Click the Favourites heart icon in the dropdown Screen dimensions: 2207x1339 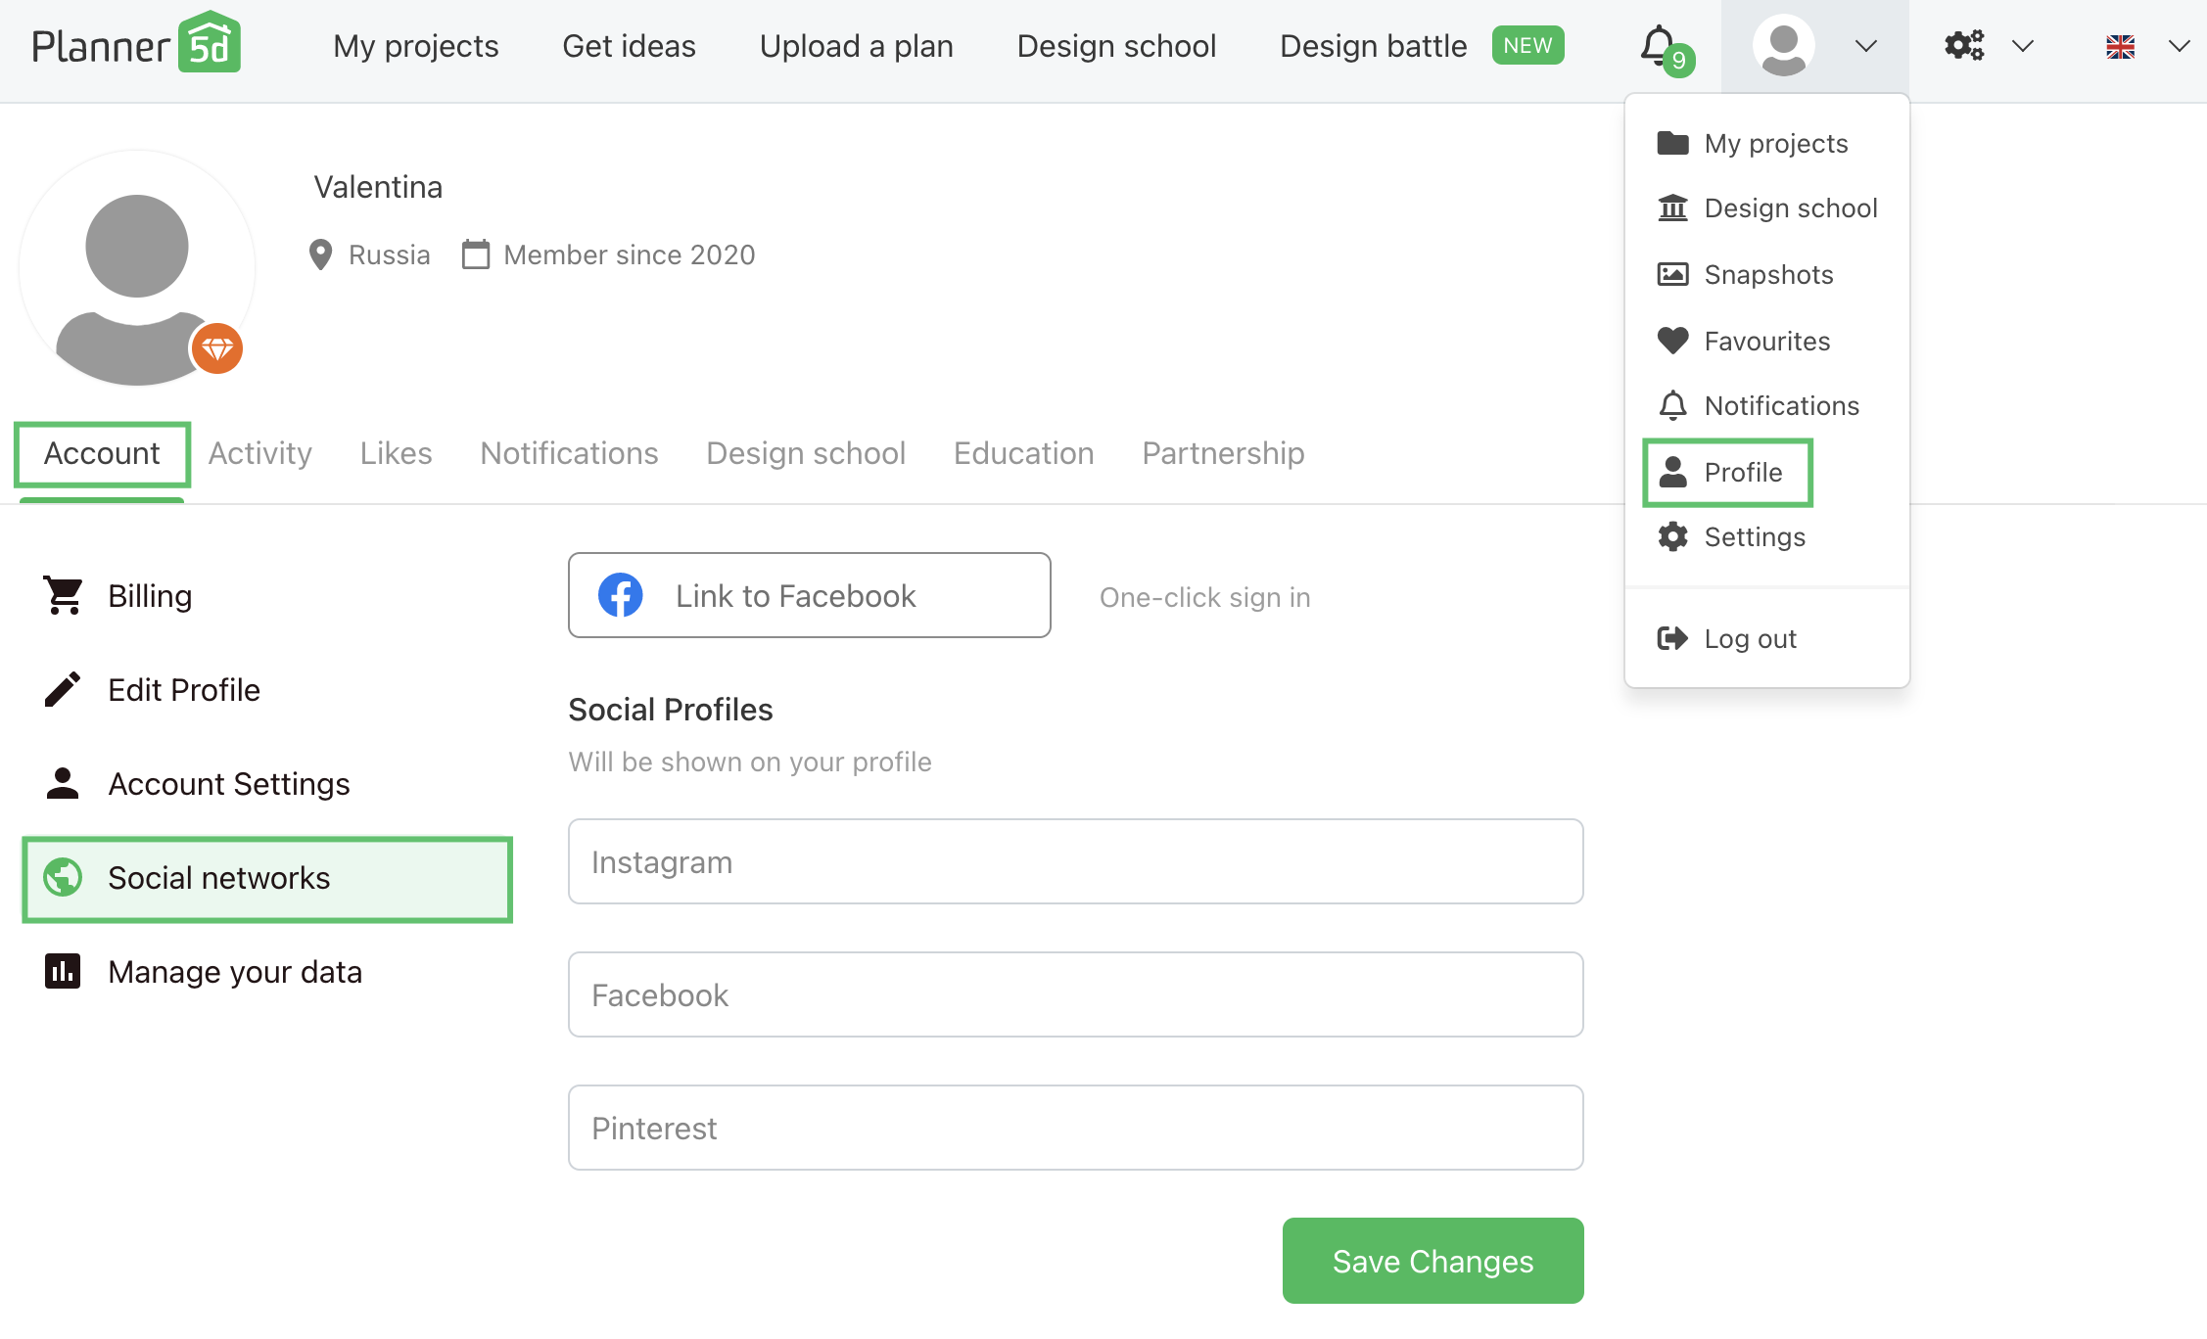pyautogui.click(x=1672, y=341)
